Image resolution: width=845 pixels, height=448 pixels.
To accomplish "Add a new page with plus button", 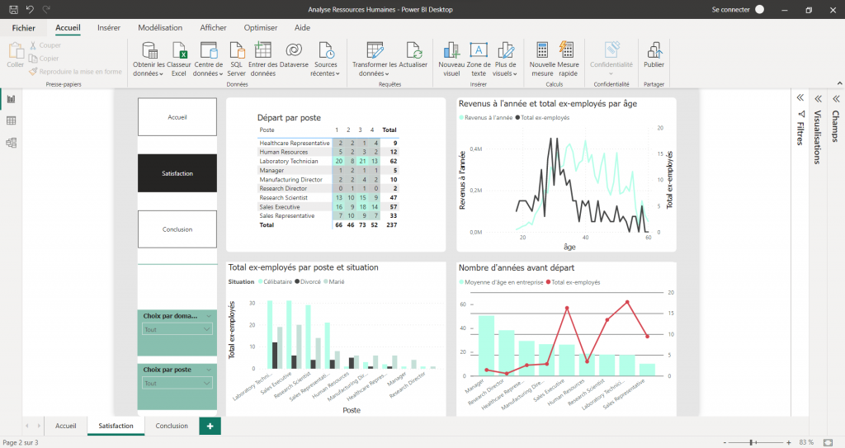I will click(210, 426).
